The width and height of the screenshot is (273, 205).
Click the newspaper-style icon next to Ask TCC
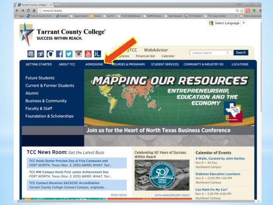coord(41,54)
